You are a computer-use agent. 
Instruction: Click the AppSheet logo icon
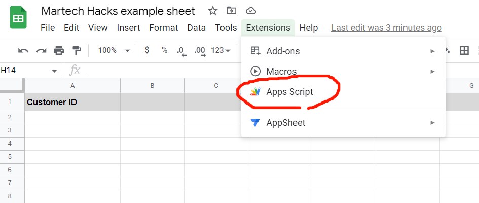[255, 123]
